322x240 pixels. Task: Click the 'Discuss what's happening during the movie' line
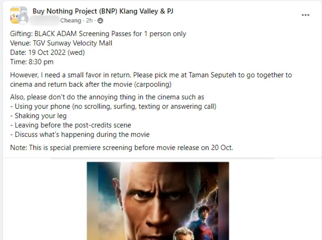tap(80, 134)
